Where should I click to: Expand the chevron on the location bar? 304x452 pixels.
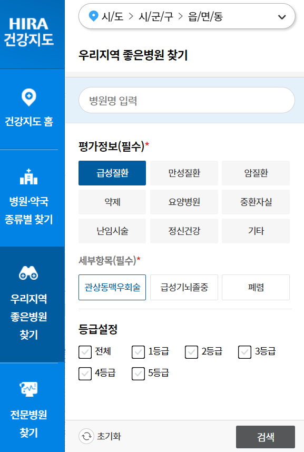point(281,16)
